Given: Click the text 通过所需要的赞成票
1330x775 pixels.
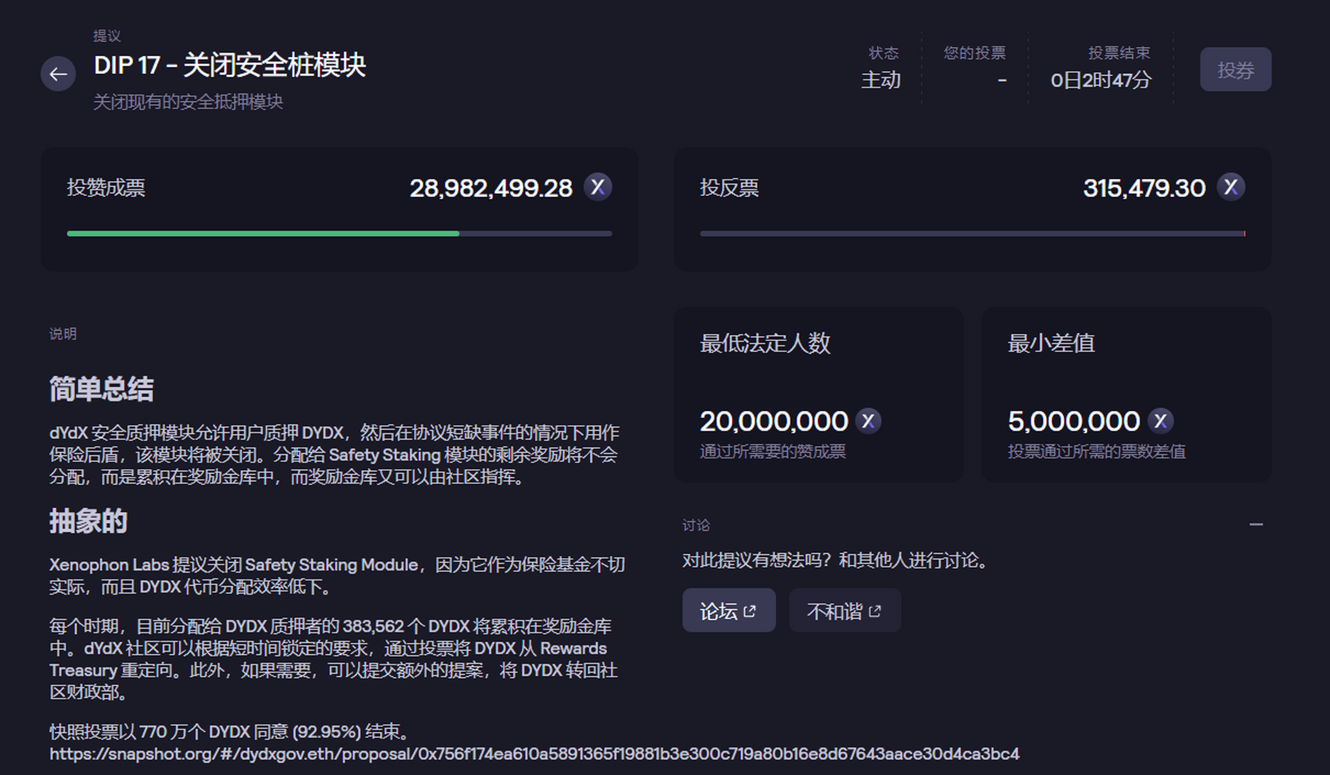Looking at the screenshot, I should coord(773,452).
